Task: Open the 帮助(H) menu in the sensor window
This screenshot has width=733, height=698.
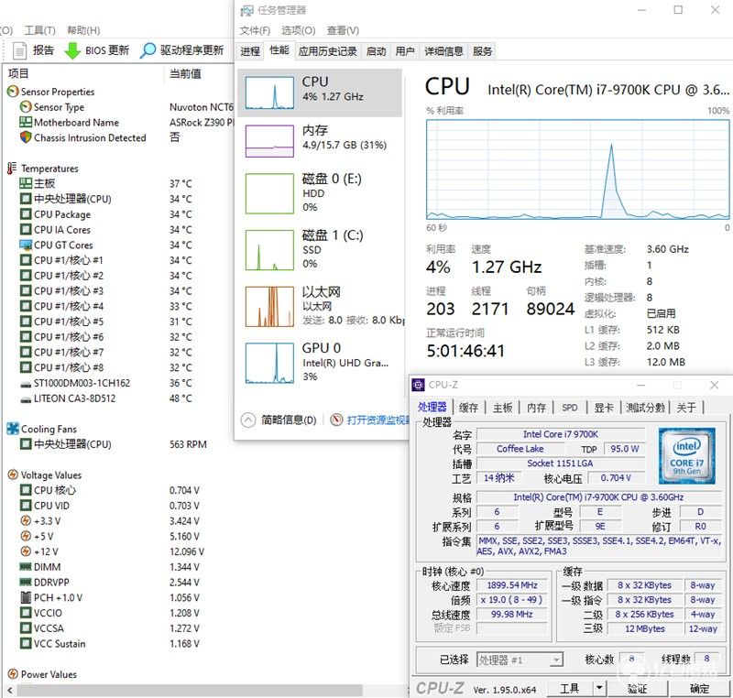Action: (83, 30)
